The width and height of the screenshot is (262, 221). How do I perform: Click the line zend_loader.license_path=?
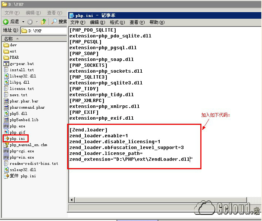tap(106, 153)
